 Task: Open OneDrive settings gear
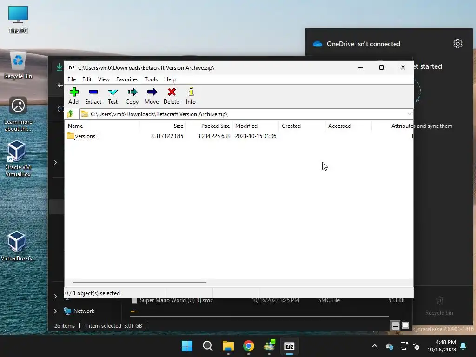[x=457, y=44]
